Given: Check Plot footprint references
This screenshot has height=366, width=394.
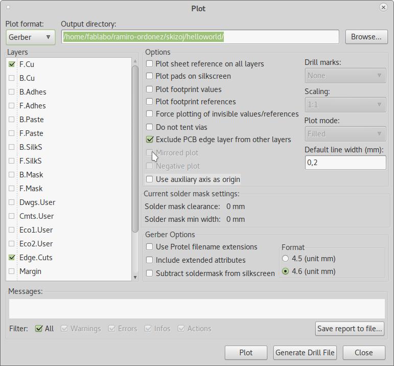Looking at the screenshot, I should (x=150, y=101).
